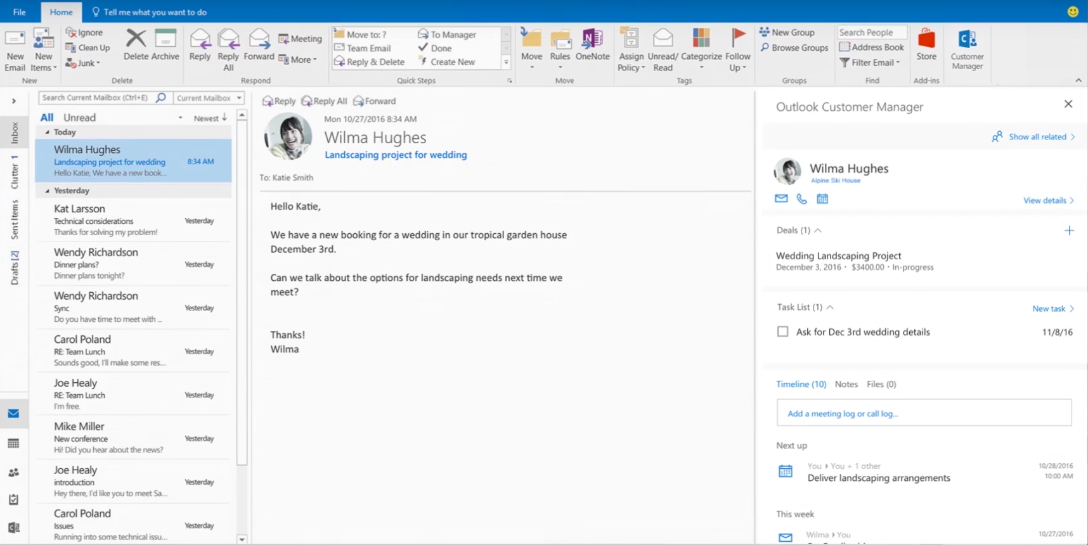Switch to Files (0) tab
Screen dimensions: 1088x545
[x=881, y=384]
